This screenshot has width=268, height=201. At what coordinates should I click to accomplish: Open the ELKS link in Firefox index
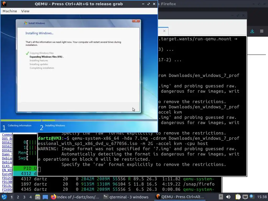click(7, 166)
